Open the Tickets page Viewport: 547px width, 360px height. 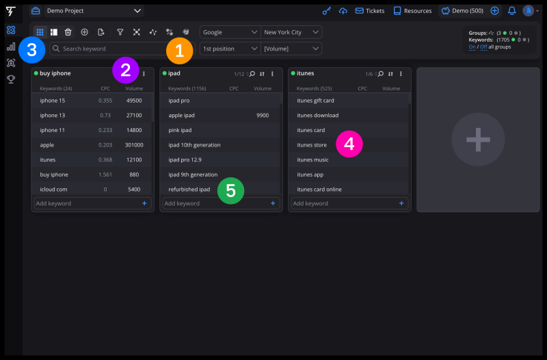click(x=369, y=11)
